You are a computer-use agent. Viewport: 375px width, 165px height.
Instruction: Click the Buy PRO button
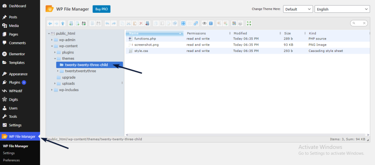[x=101, y=9]
